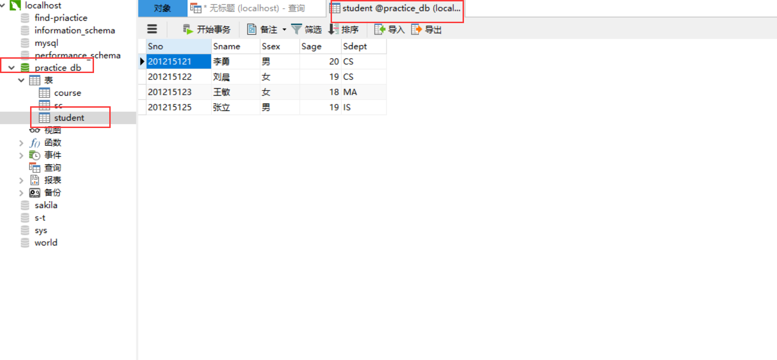The image size is (777, 360).
Task: Click the Sdept cell MA
Action: coord(364,92)
